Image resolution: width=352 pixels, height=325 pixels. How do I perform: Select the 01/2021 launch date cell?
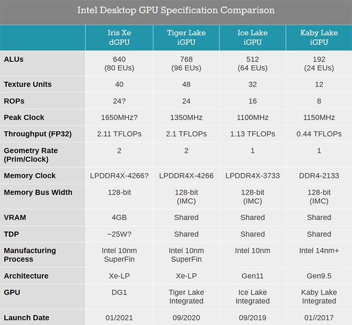(119, 317)
